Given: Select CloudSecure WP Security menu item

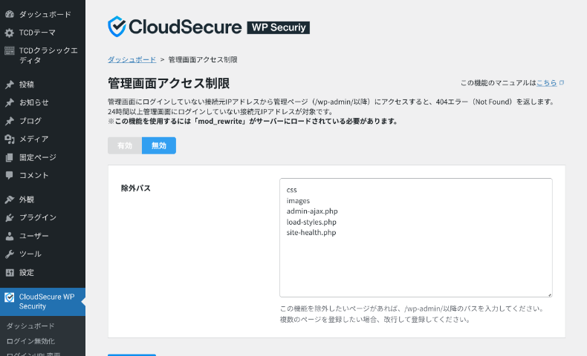Looking at the screenshot, I should tap(42, 301).
